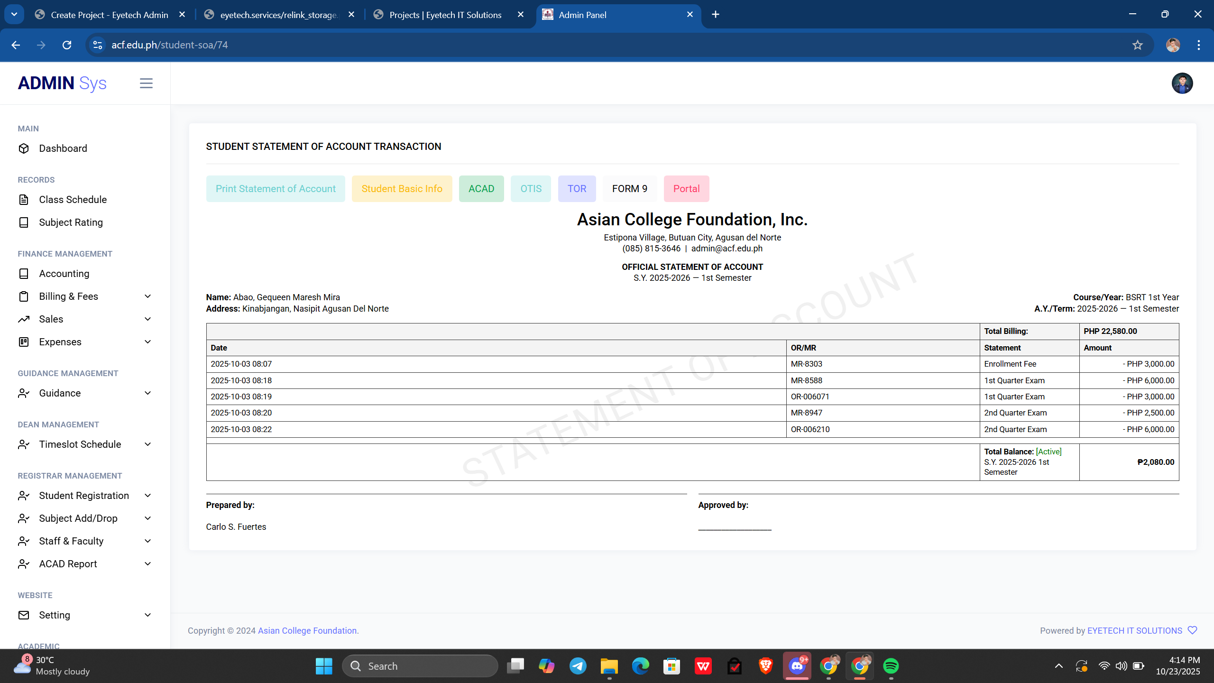
Task: Reload the current page
Action: (x=67, y=45)
